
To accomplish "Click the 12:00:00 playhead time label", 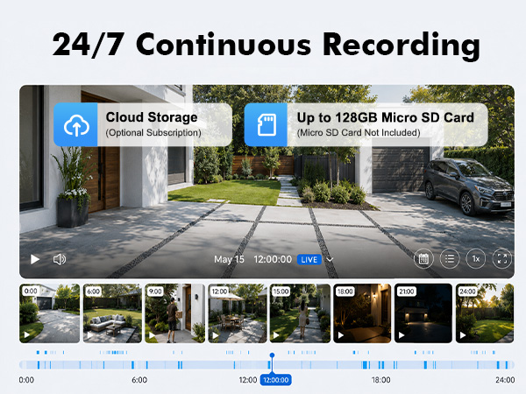I will 276,380.
